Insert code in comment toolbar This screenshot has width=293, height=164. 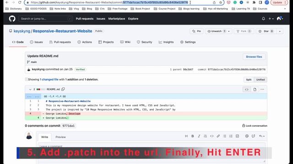pos(212,136)
